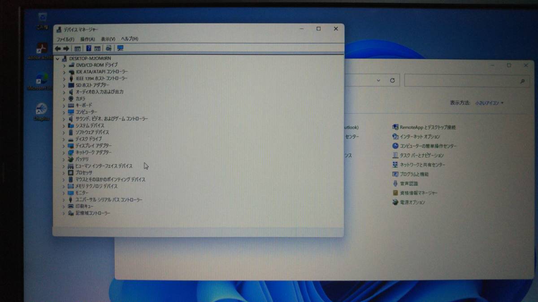Open the 操作(A) menu

89,39
